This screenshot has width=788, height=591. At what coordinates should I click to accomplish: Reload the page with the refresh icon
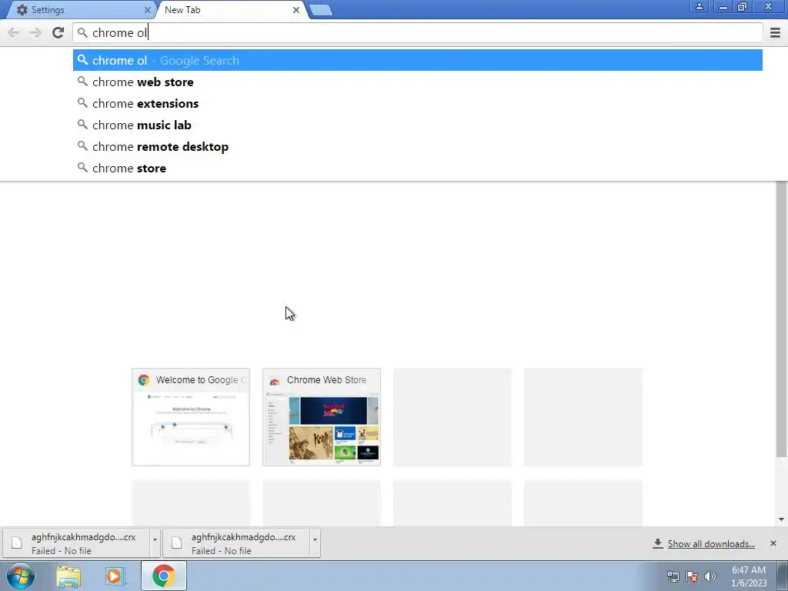58,32
